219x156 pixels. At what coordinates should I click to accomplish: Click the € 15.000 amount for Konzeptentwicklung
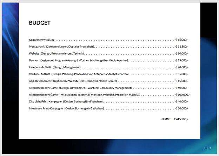coord(182,40)
